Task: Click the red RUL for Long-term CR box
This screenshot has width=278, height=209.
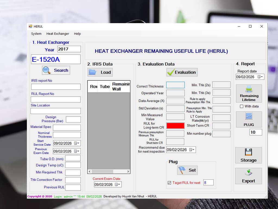Action: [x=175, y=126]
